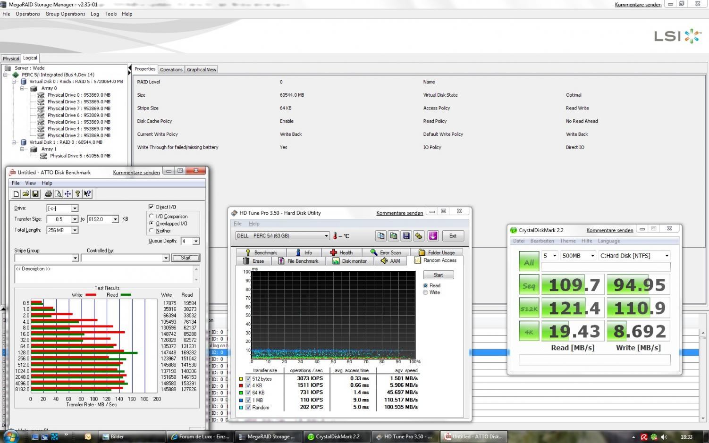Toggle the 1 MB checkbox in HD Tune
The width and height of the screenshot is (709, 443).
tap(248, 400)
